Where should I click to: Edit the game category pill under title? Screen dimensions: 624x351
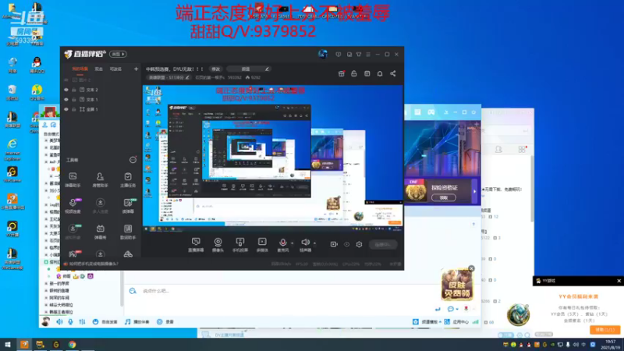click(168, 77)
